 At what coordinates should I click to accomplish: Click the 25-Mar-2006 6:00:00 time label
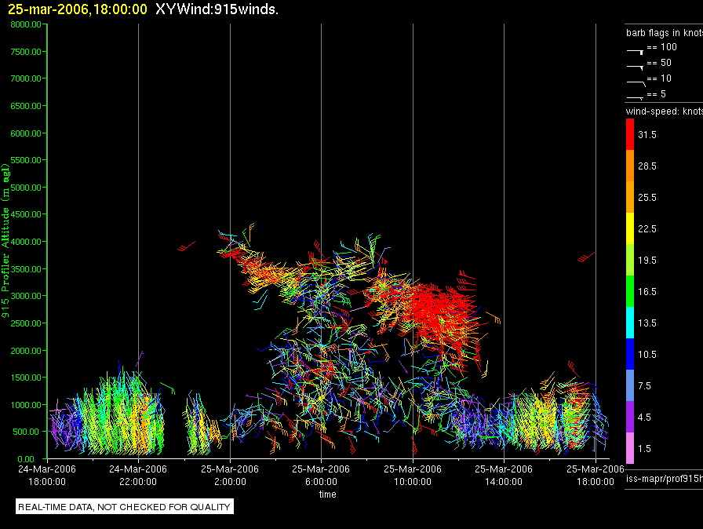coord(321,475)
